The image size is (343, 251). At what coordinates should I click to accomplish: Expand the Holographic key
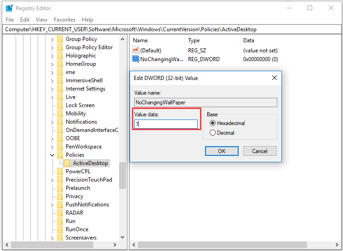(52, 56)
